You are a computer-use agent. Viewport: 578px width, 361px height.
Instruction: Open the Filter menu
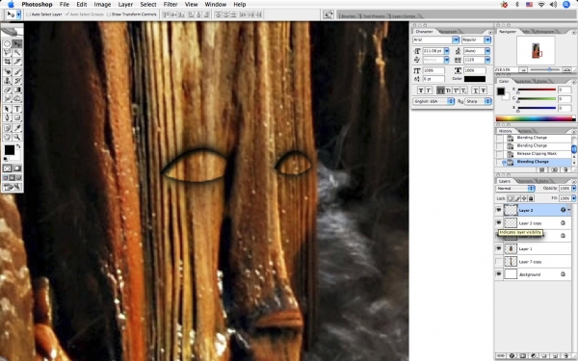pyautogui.click(x=171, y=5)
